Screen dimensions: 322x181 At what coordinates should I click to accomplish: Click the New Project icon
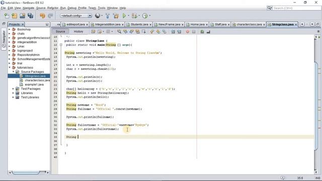coord(15,16)
